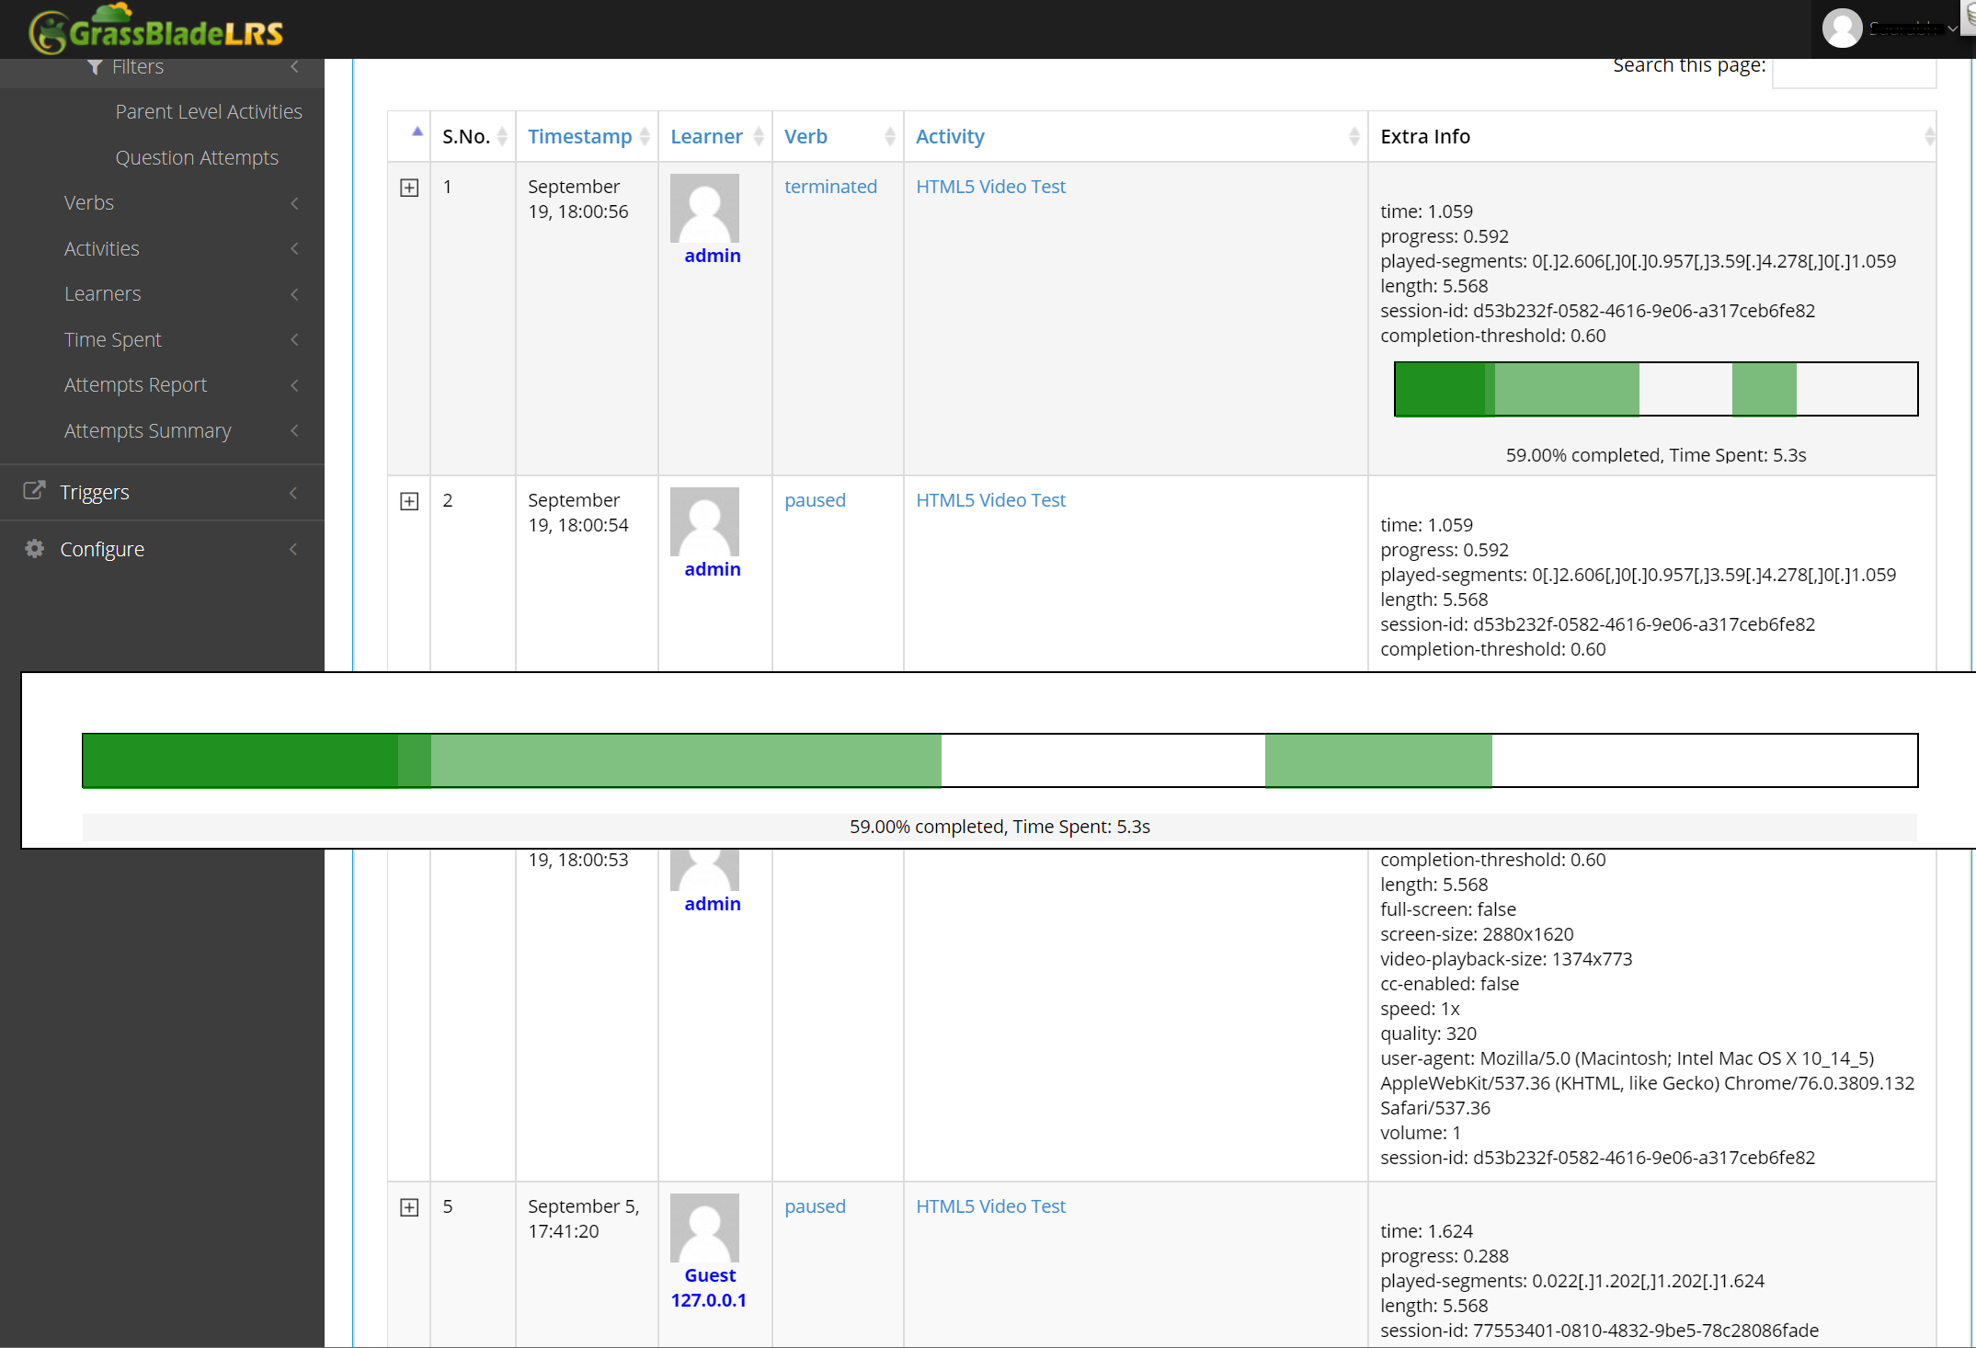Click the terminated verb link
This screenshot has width=1976, height=1348.
point(830,187)
